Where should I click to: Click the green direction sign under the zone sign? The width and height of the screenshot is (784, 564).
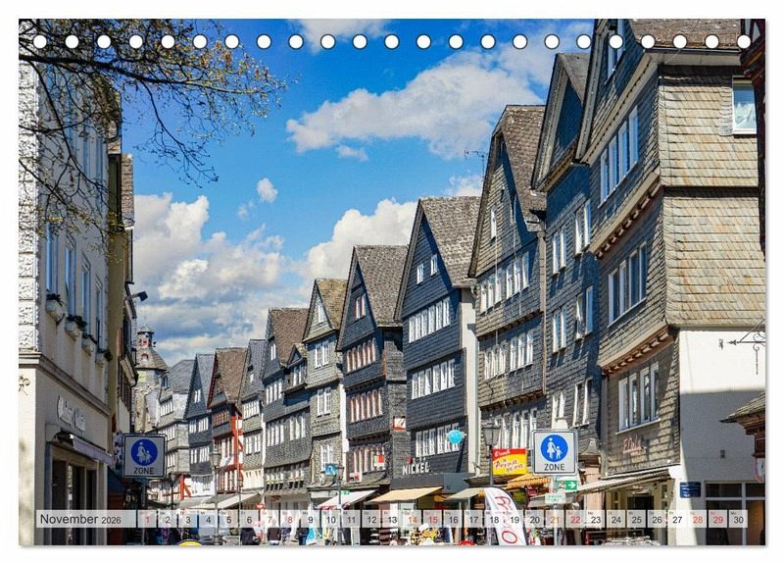(566, 485)
